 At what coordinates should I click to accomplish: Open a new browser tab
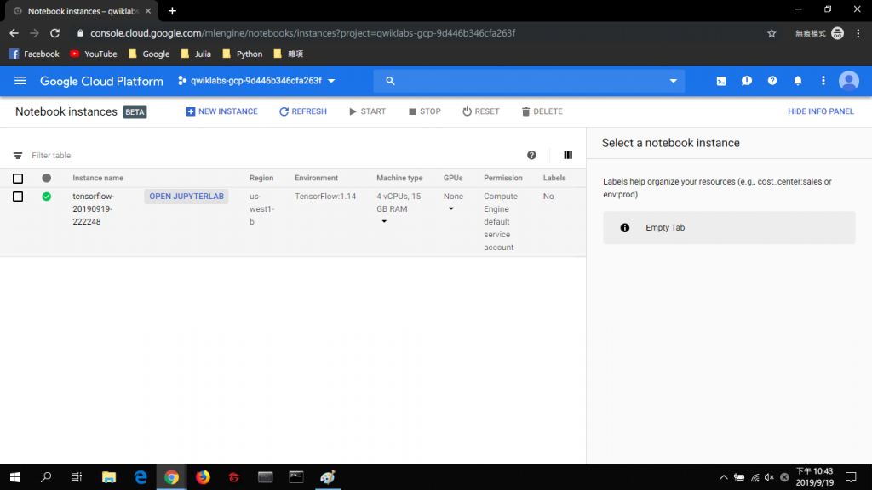[172, 11]
